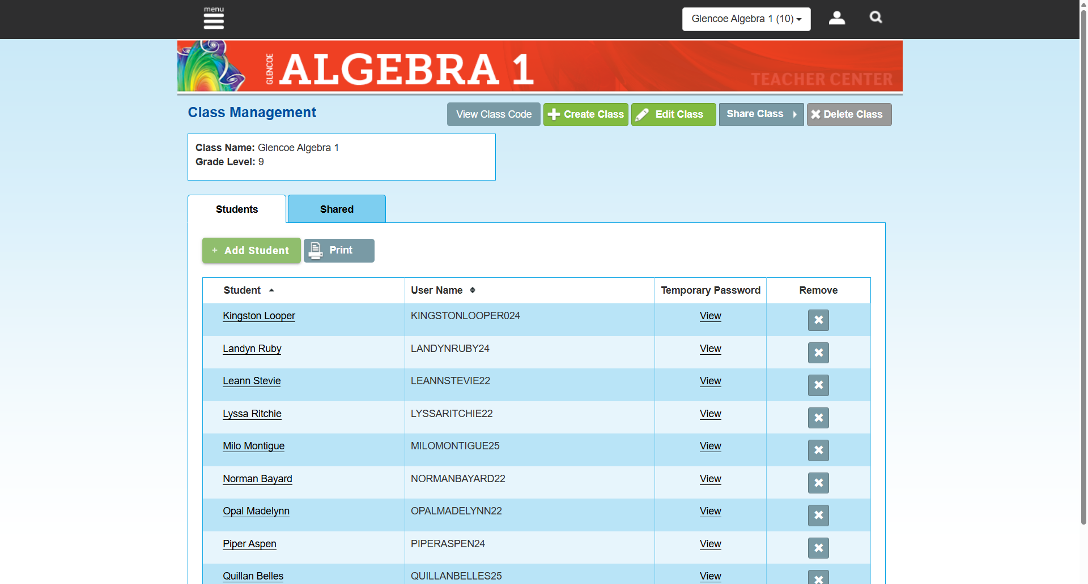View Kingston Looper's temporary password
This screenshot has width=1088, height=584.
point(711,316)
